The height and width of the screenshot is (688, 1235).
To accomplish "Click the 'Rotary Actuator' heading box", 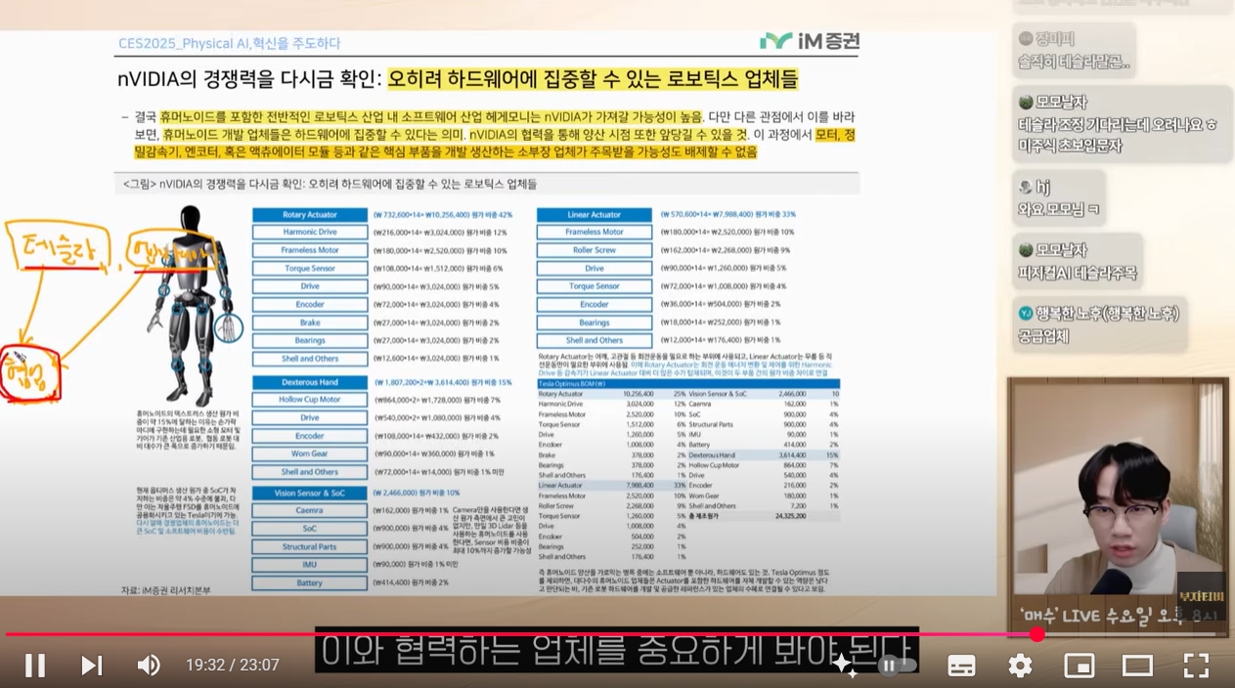I will click(308, 214).
